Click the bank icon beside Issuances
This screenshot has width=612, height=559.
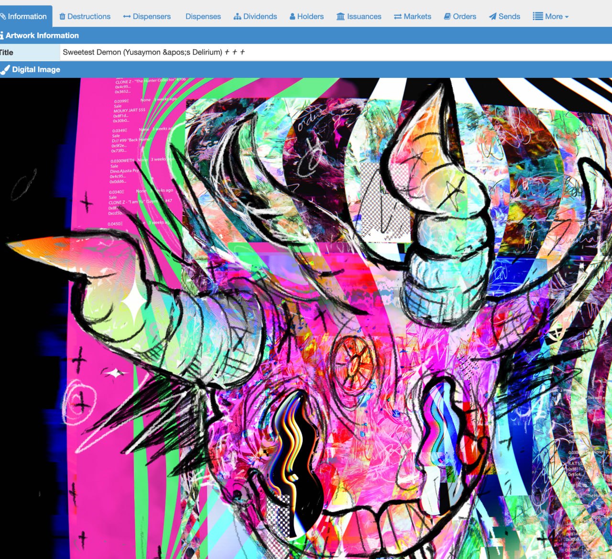click(x=340, y=16)
